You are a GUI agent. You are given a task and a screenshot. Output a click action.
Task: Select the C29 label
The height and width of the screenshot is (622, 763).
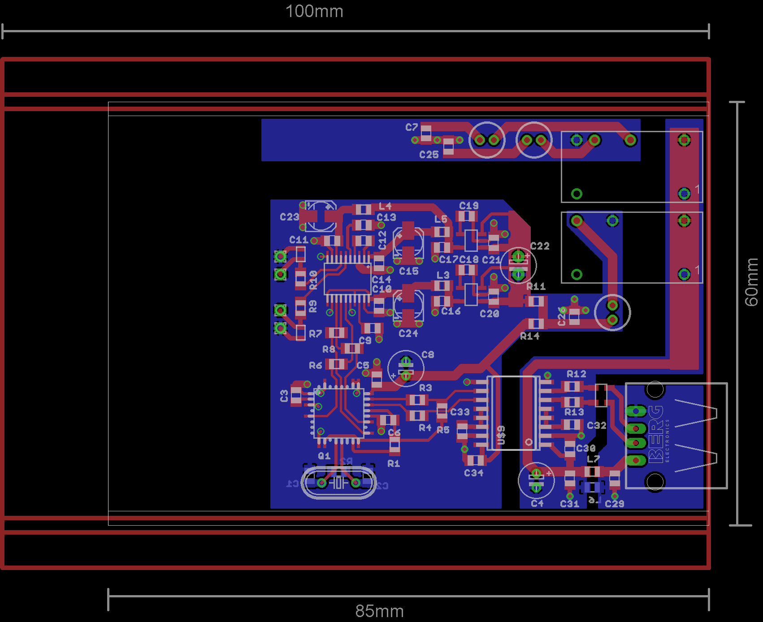pos(615,504)
